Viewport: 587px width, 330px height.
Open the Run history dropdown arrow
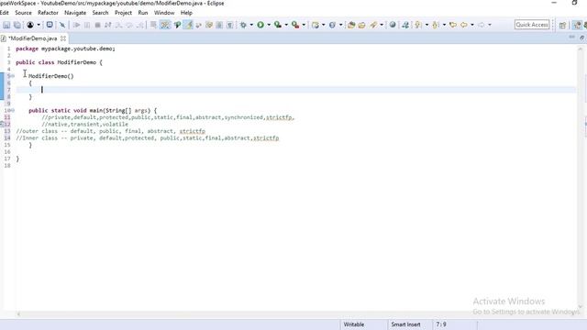269,25
